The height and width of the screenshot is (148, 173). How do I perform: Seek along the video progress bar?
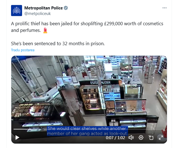(x=89, y=129)
